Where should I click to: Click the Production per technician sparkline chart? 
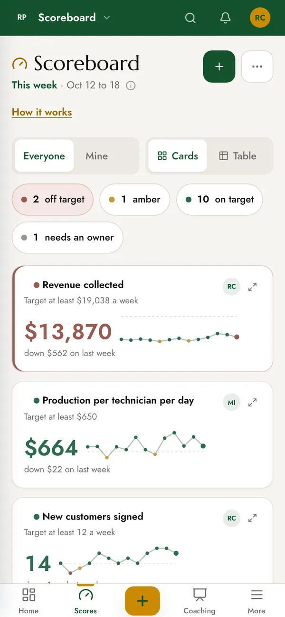point(145,445)
